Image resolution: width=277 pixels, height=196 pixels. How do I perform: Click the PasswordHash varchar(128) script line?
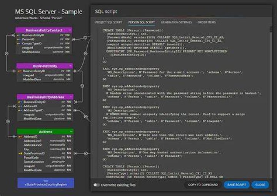pos(165,37)
